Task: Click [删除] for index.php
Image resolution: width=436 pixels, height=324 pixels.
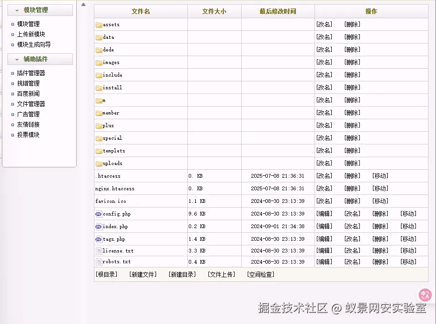Action: pos(380,226)
